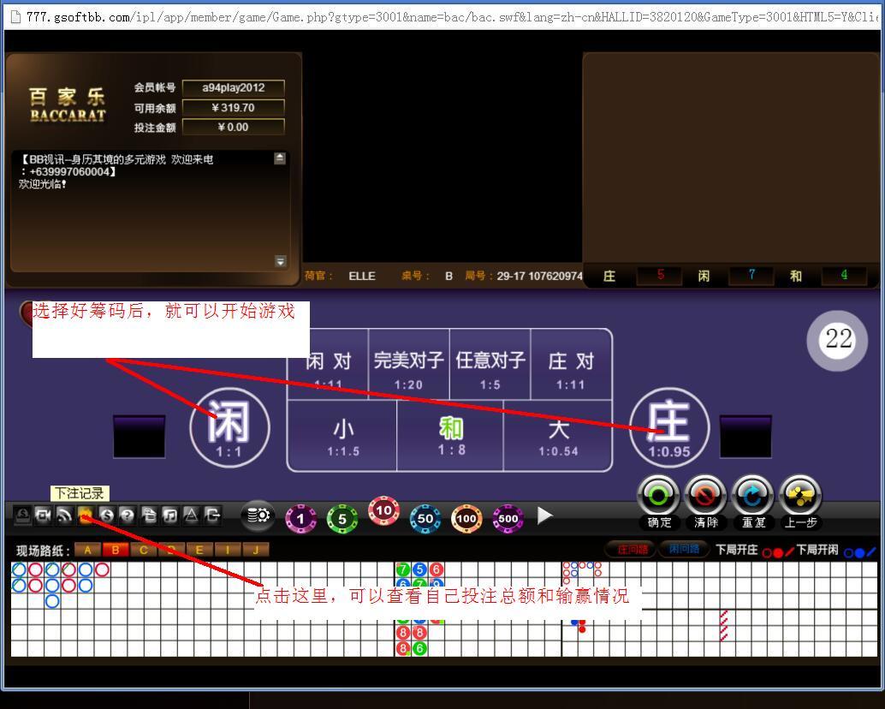The width and height of the screenshot is (885, 709).
Task: Bet on 闲 (Player) circle
Action: (x=229, y=427)
